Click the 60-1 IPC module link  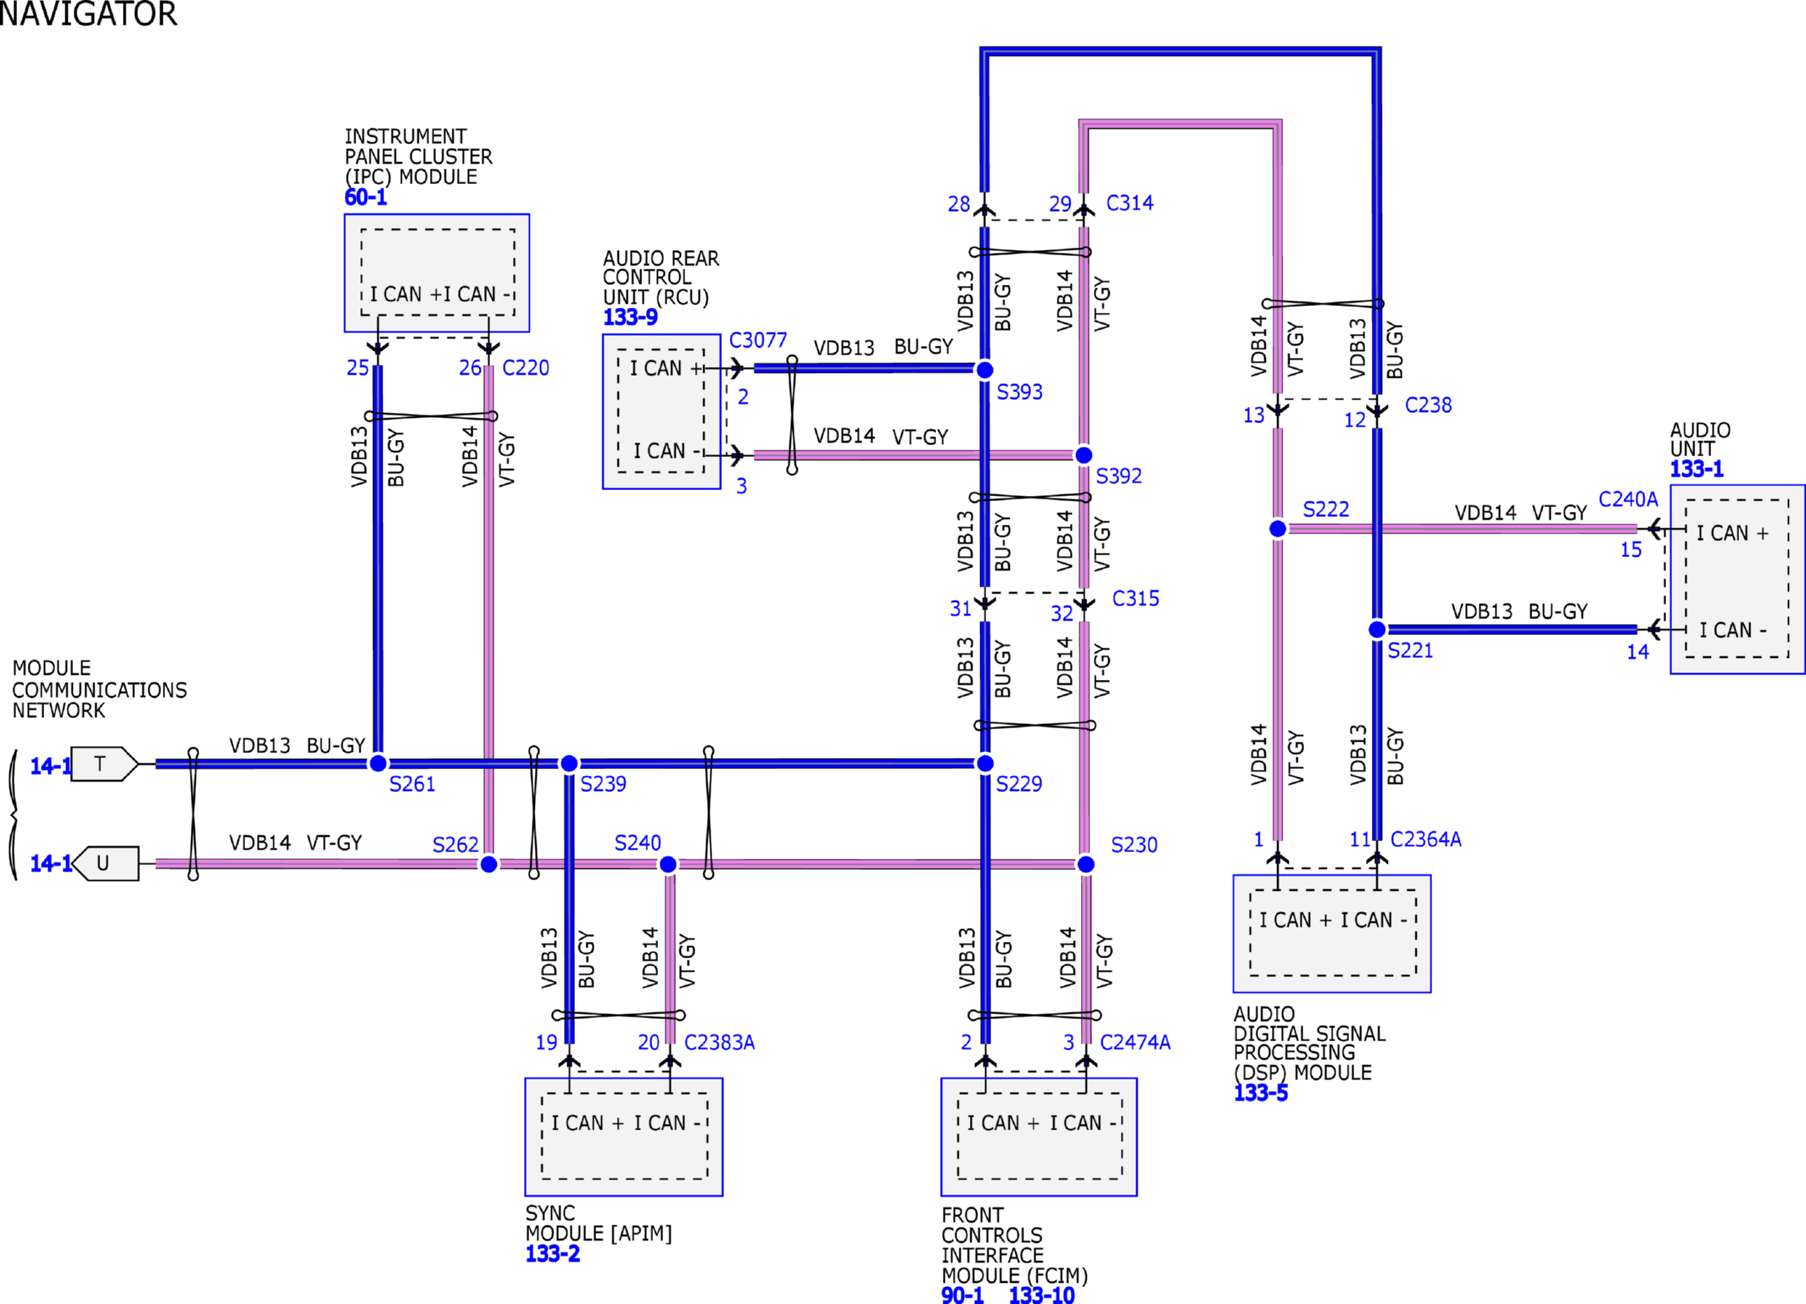click(x=365, y=198)
